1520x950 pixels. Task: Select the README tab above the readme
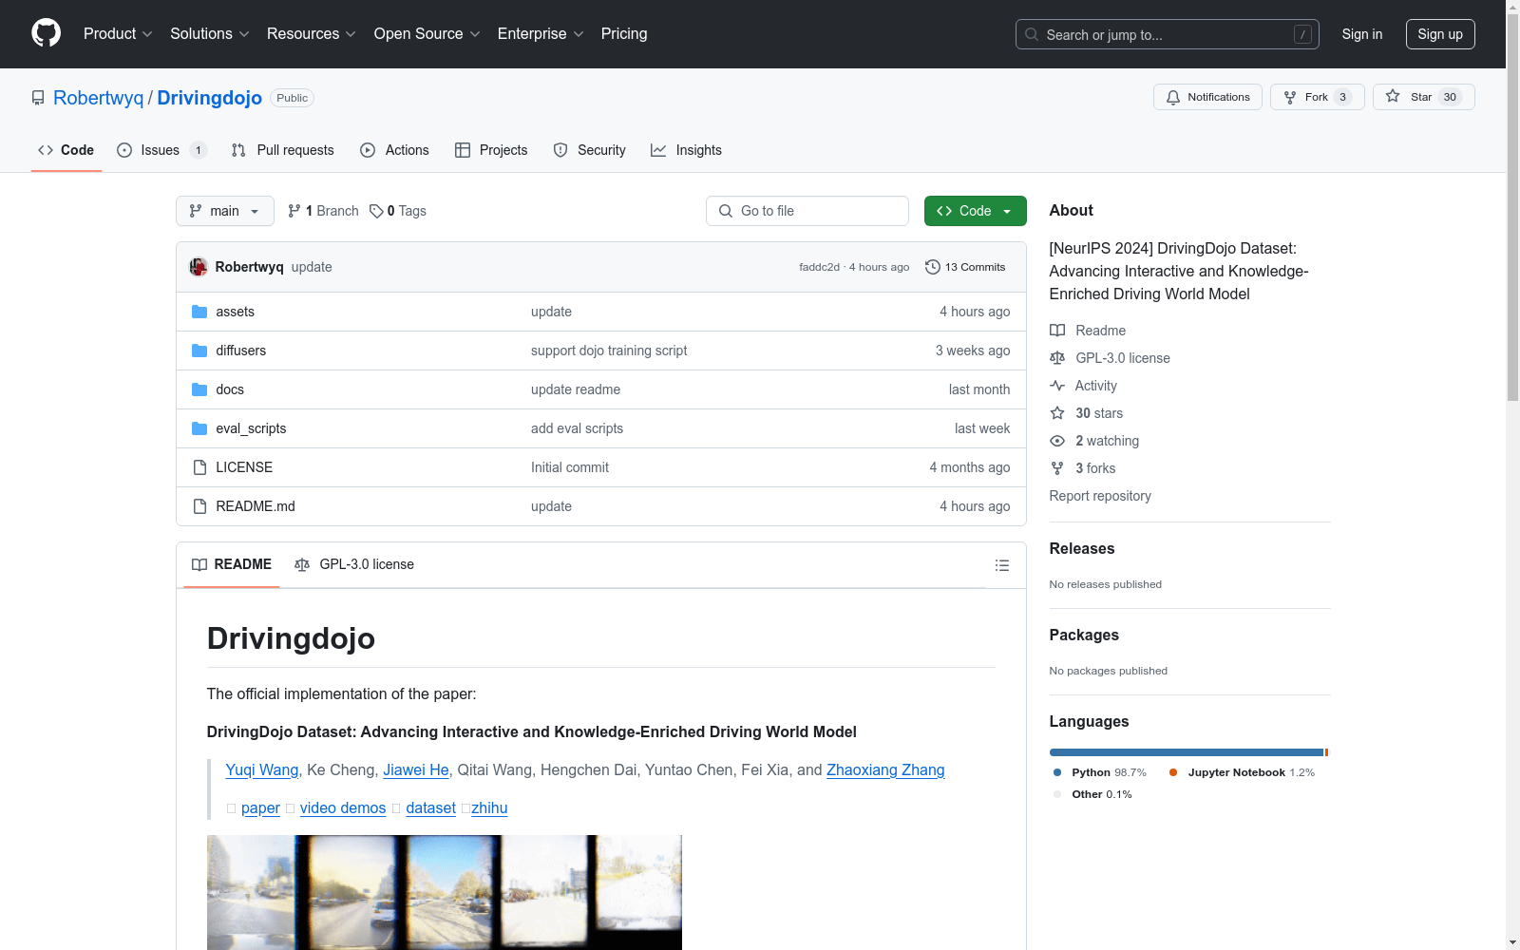232,564
